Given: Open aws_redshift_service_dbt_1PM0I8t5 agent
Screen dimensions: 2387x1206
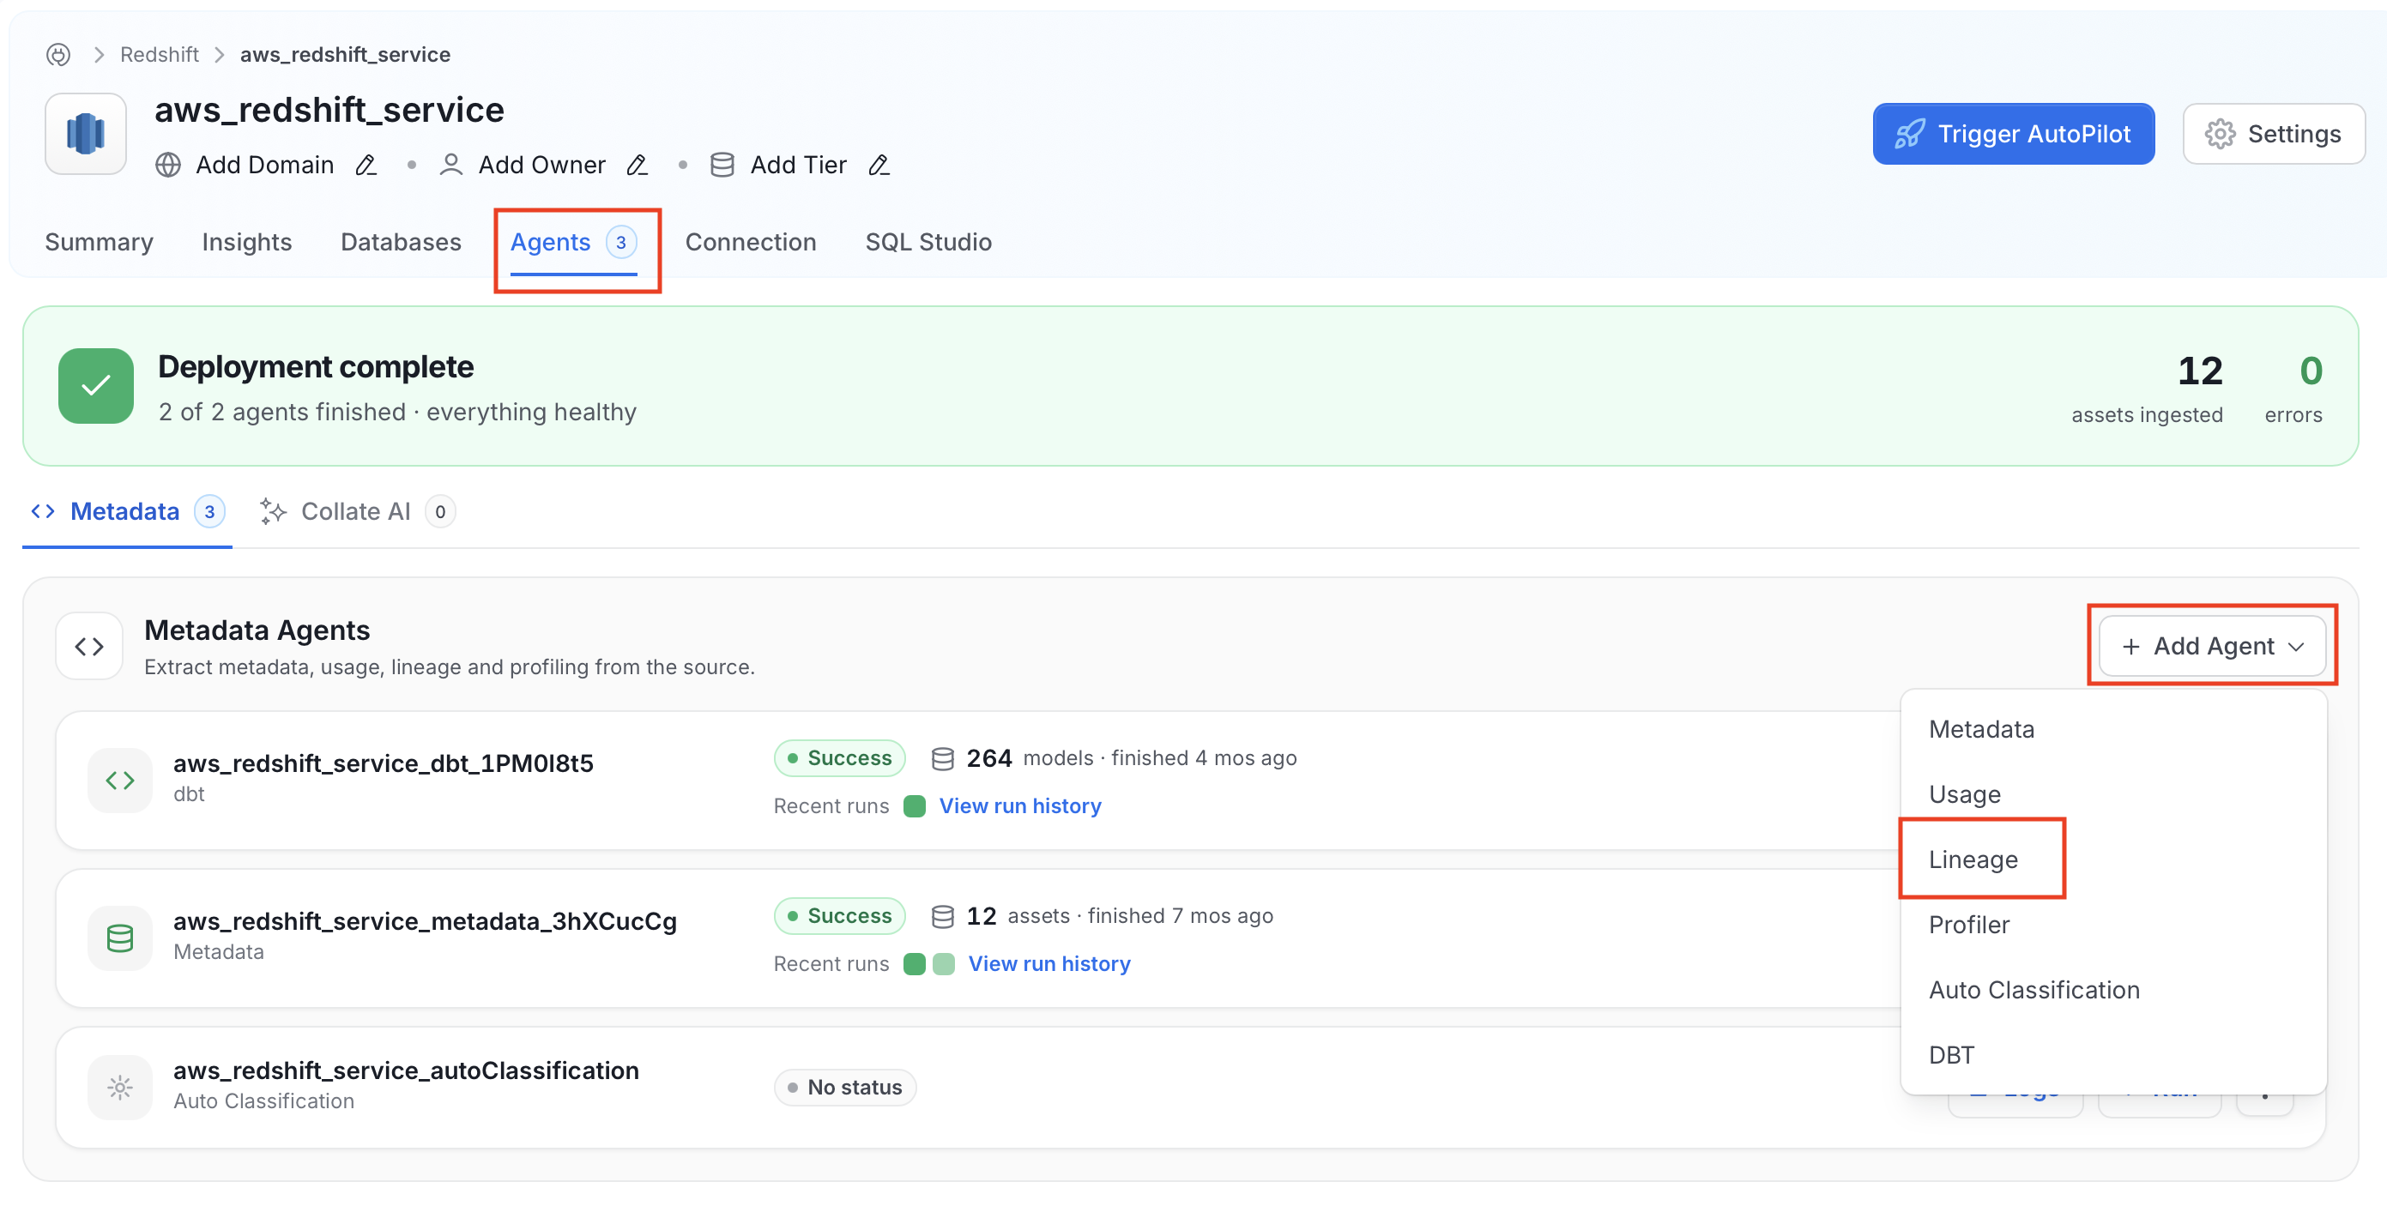Looking at the screenshot, I should pos(383,763).
